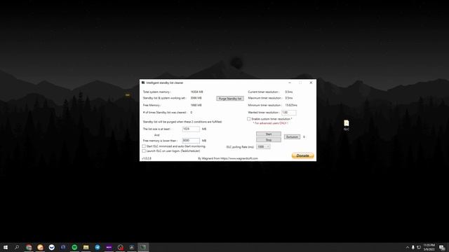Image resolution: width=449 pixels, height=252 pixels.
Task: Open File Explorer from the taskbar
Action: tap(86, 247)
